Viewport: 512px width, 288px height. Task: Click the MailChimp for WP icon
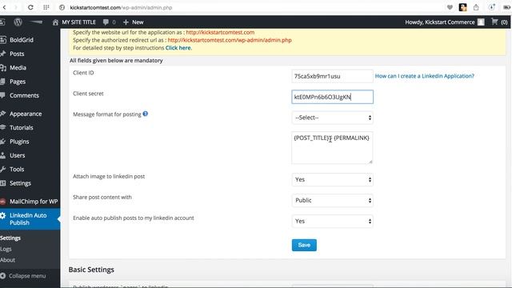(x=3, y=202)
